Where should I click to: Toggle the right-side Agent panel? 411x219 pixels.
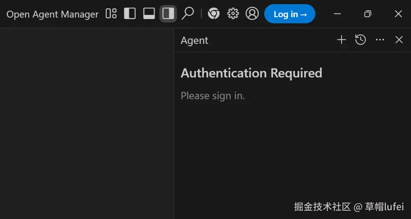click(168, 14)
